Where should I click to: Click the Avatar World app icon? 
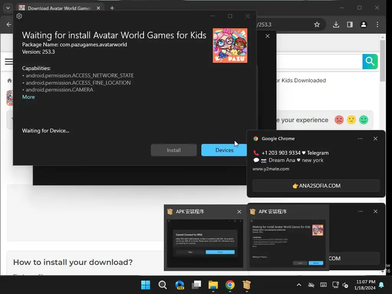point(230,45)
